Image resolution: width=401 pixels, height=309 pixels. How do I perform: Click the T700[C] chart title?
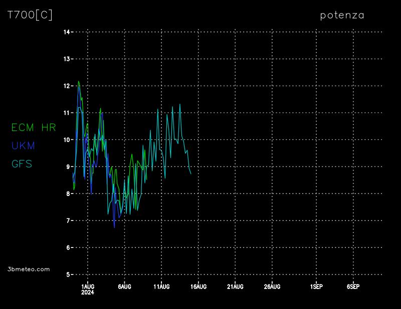point(30,15)
